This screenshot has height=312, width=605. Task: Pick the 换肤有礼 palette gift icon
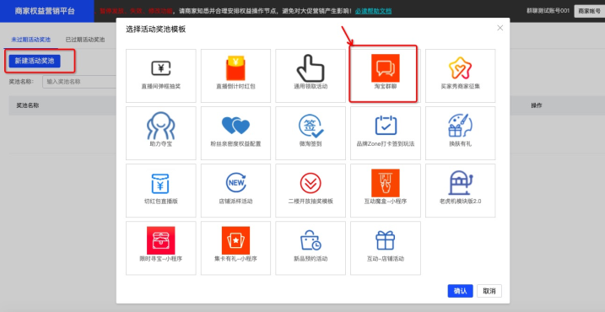pos(461,125)
